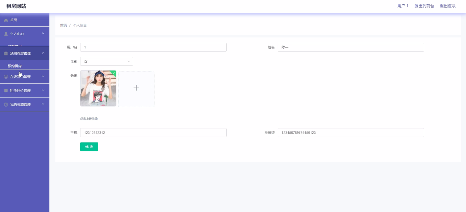Click the 性别 field label

tap(74, 61)
